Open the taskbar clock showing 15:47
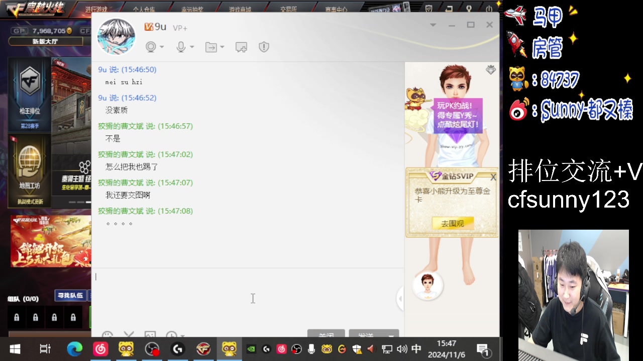643x361 pixels. [x=446, y=349]
